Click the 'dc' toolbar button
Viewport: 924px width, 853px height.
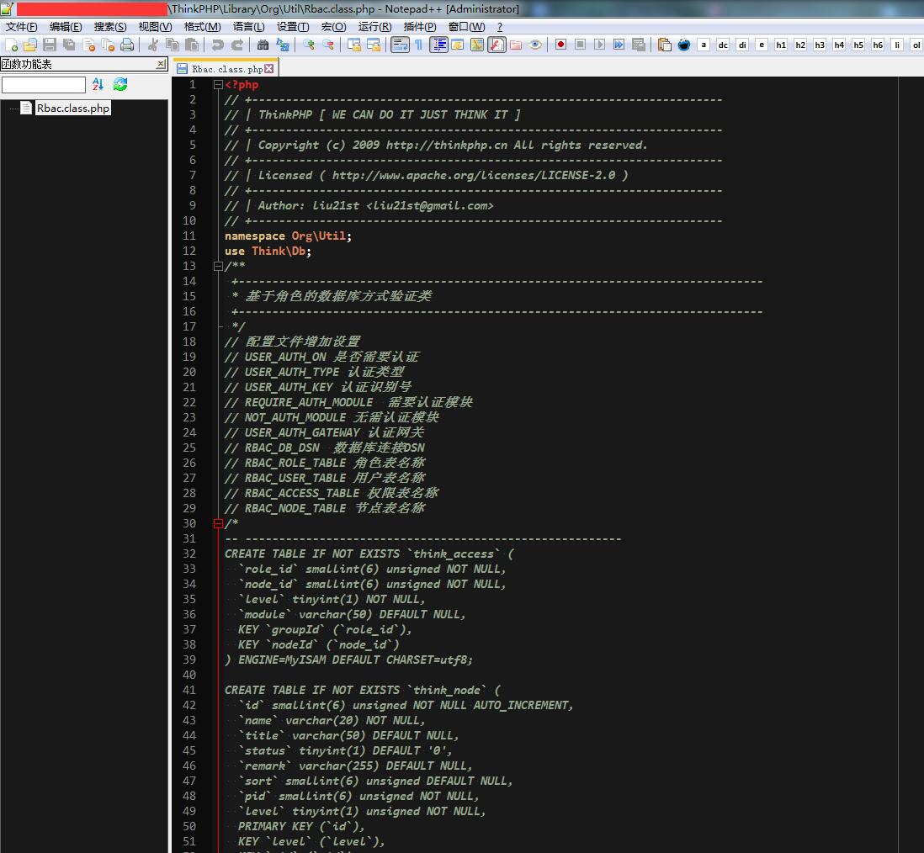tap(723, 45)
